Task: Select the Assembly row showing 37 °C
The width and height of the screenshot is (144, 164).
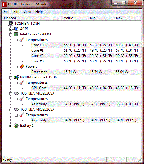Action: click(x=86, y=104)
